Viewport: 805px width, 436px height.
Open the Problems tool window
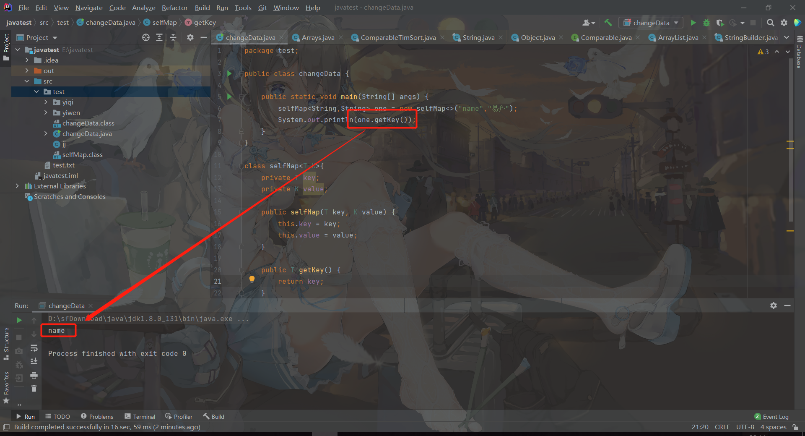point(97,416)
